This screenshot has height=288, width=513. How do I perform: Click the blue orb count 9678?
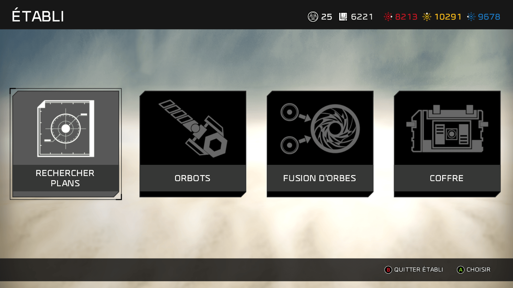(489, 17)
